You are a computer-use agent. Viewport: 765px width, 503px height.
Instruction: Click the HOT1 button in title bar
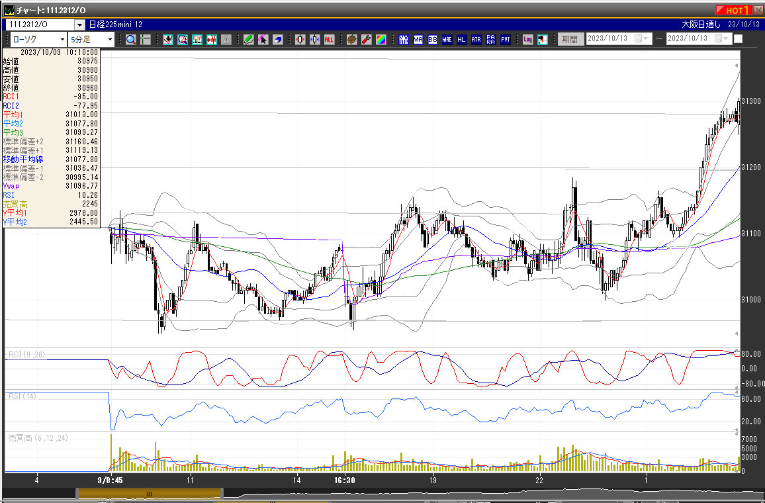click(x=734, y=10)
